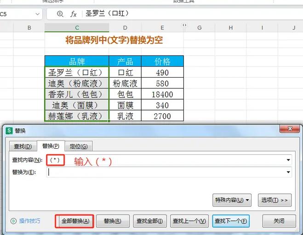Viewport: 303px width, 235px height.
Task: Click the 替换为 input field
Action: 169,172
